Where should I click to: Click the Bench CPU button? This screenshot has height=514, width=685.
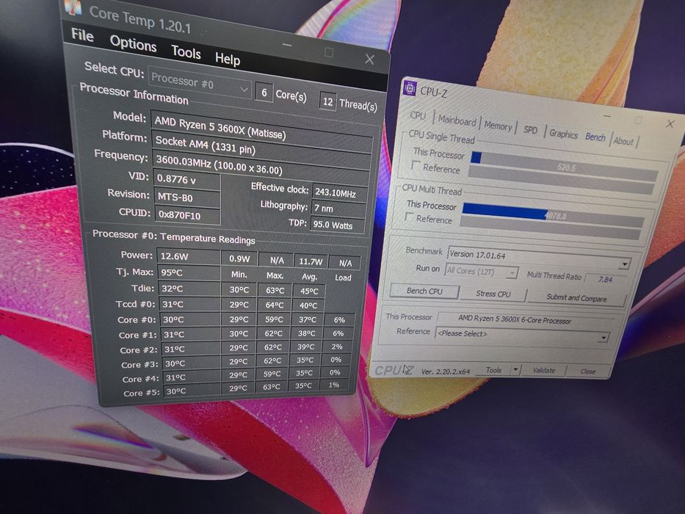click(424, 291)
